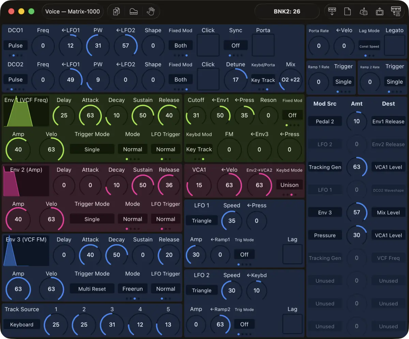Open the DCO2 Pulse waveform selector
Screen dimensions: 409x339
[15, 79]
